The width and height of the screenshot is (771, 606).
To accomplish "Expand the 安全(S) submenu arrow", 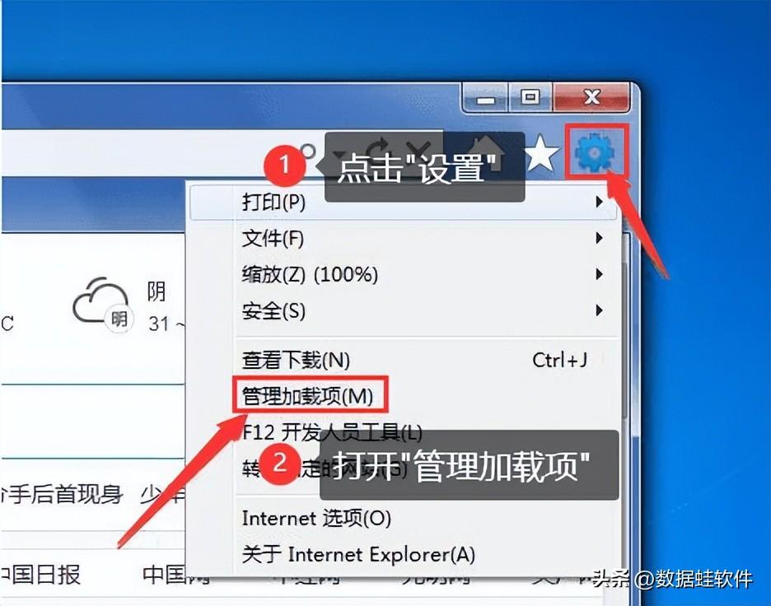I will click(599, 310).
